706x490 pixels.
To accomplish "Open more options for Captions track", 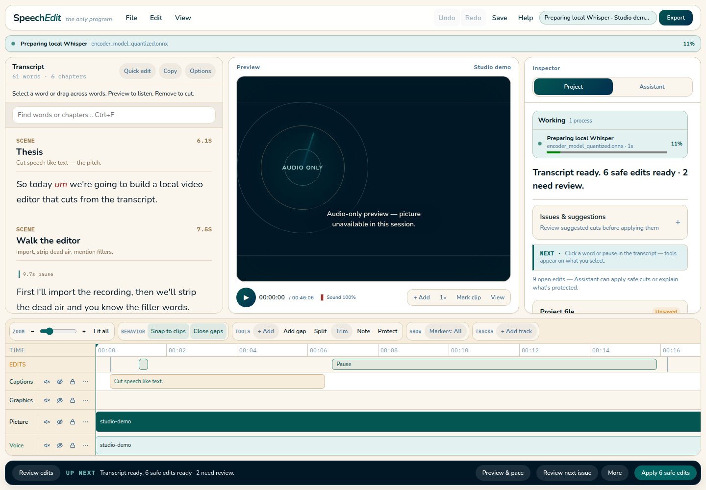I will tap(85, 382).
